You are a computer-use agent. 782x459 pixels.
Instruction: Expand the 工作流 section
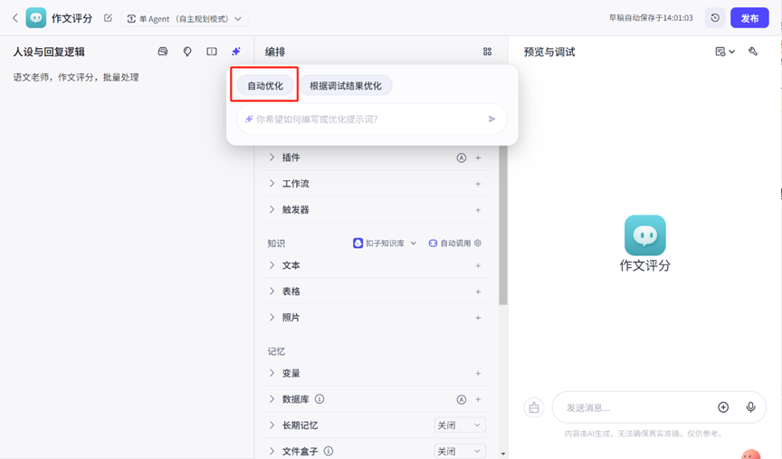[272, 184]
